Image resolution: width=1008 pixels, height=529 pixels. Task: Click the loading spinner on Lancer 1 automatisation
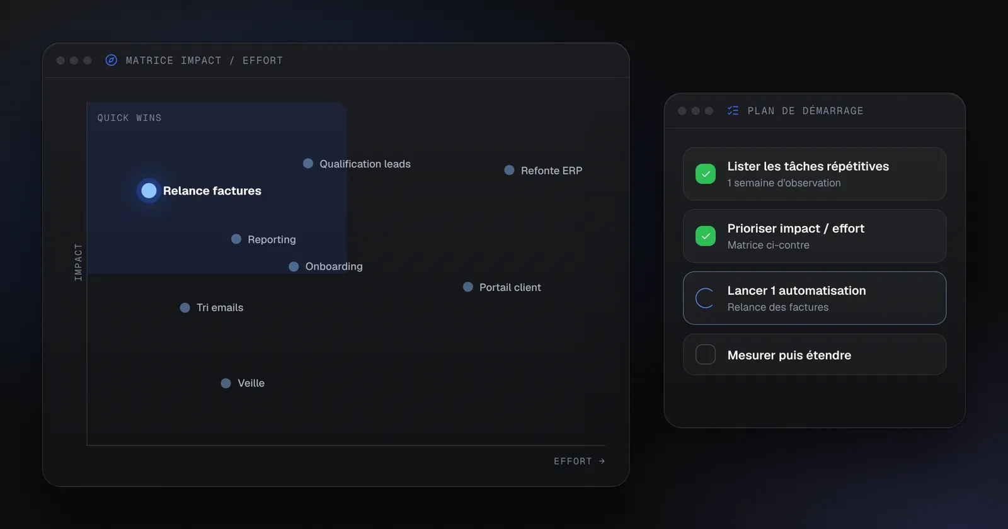pos(705,299)
